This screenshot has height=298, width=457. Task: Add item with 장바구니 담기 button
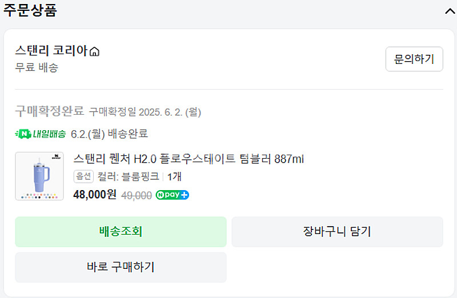337,232
